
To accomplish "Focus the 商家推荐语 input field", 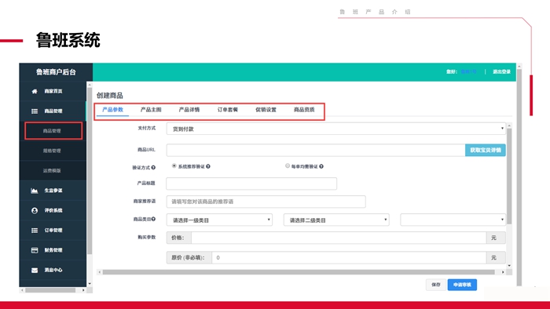I will [x=266, y=202].
